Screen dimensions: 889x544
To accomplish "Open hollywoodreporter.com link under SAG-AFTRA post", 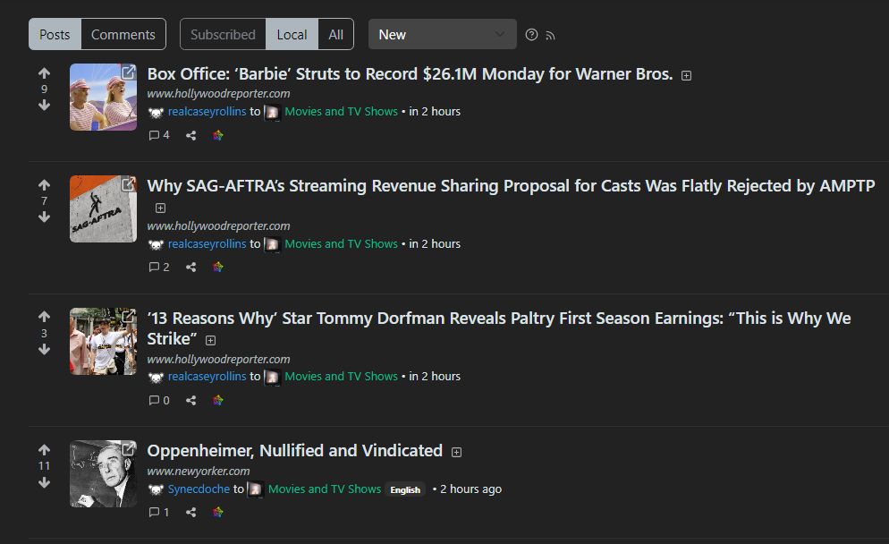I will tap(218, 225).
